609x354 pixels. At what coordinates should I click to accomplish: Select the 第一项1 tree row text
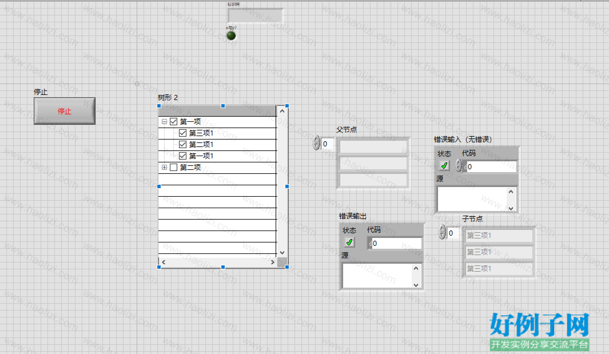201,156
